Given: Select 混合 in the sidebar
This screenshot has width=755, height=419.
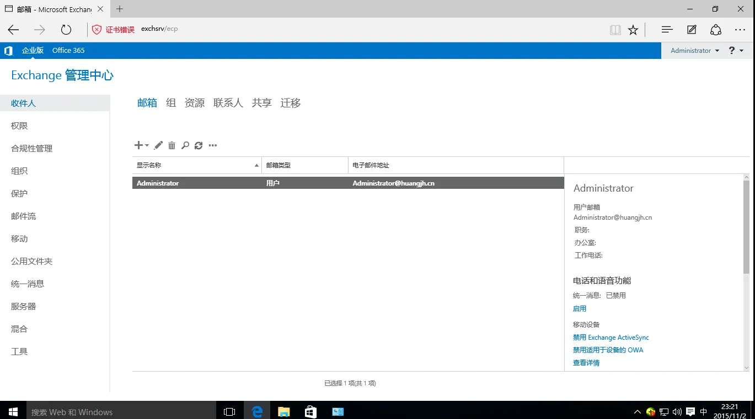Looking at the screenshot, I should 19,329.
